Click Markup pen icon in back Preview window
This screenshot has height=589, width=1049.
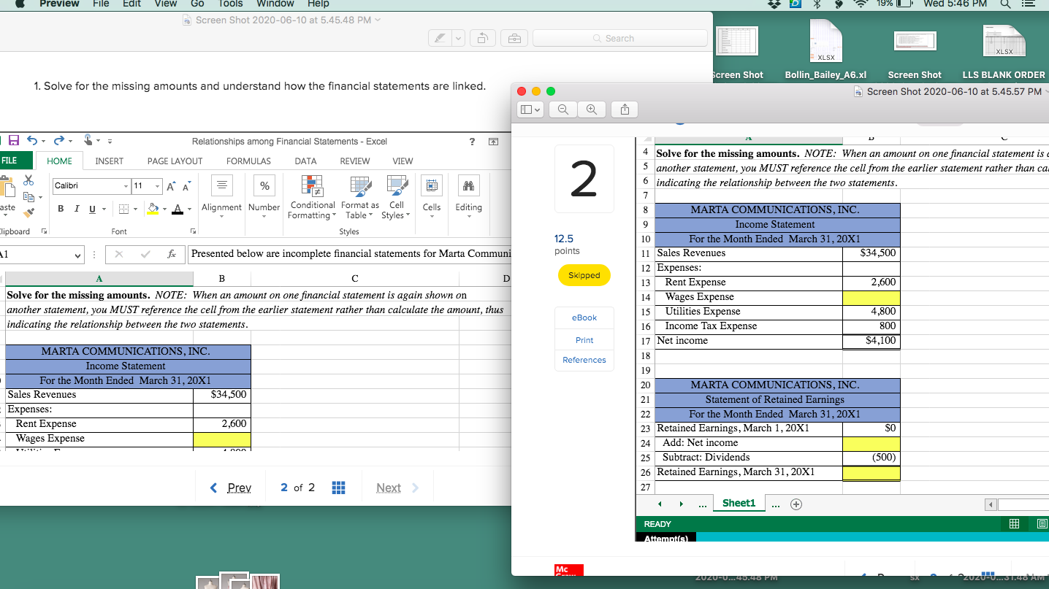coord(440,38)
